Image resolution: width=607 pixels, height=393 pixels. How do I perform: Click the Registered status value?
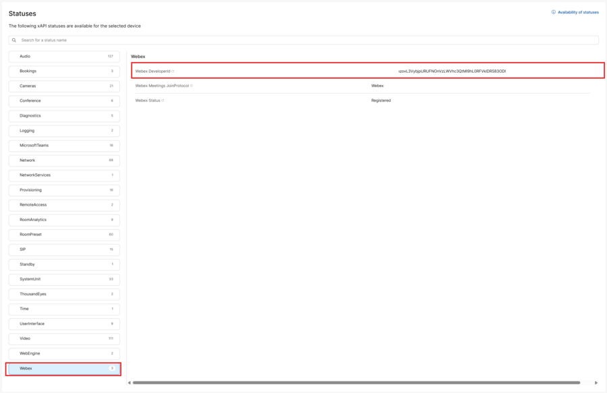click(x=381, y=100)
